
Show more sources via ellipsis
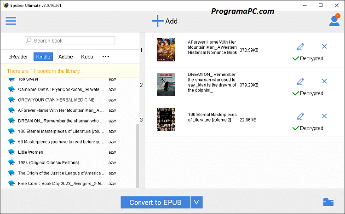point(106,57)
